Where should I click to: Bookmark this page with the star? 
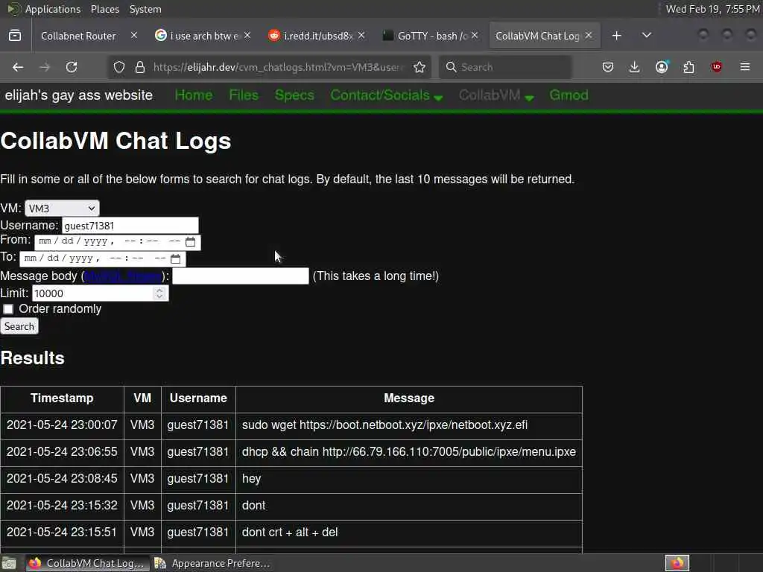point(420,67)
